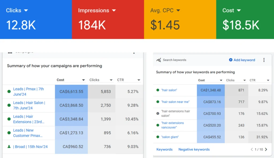This screenshot has width=274, height=158.
Task: Click the paused status icon for "hair extensions hair salon"
Action: (158, 113)
